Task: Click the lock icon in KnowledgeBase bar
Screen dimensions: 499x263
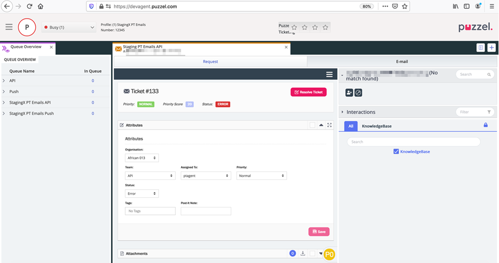Action: pyautogui.click(x=486, y=125)
